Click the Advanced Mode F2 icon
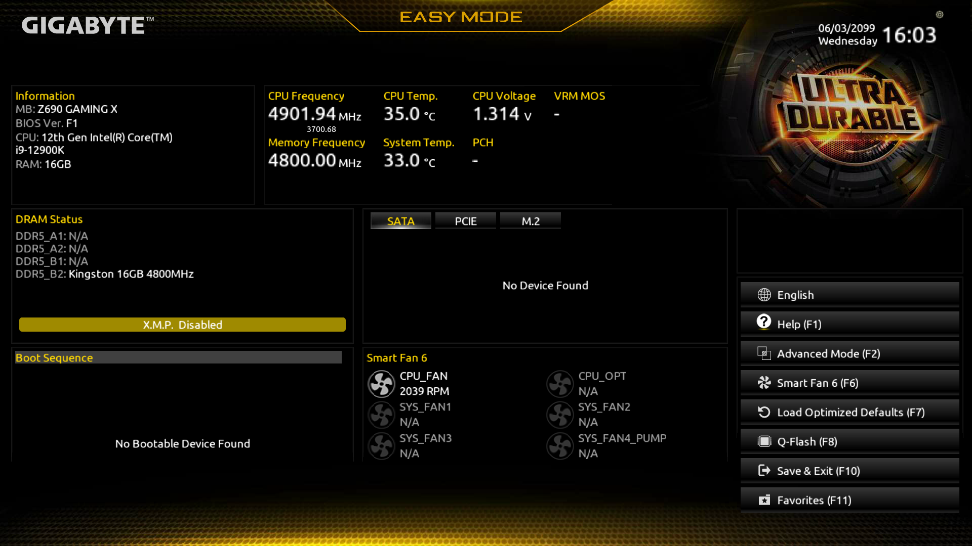972x546 pixels. coord(763,353)
